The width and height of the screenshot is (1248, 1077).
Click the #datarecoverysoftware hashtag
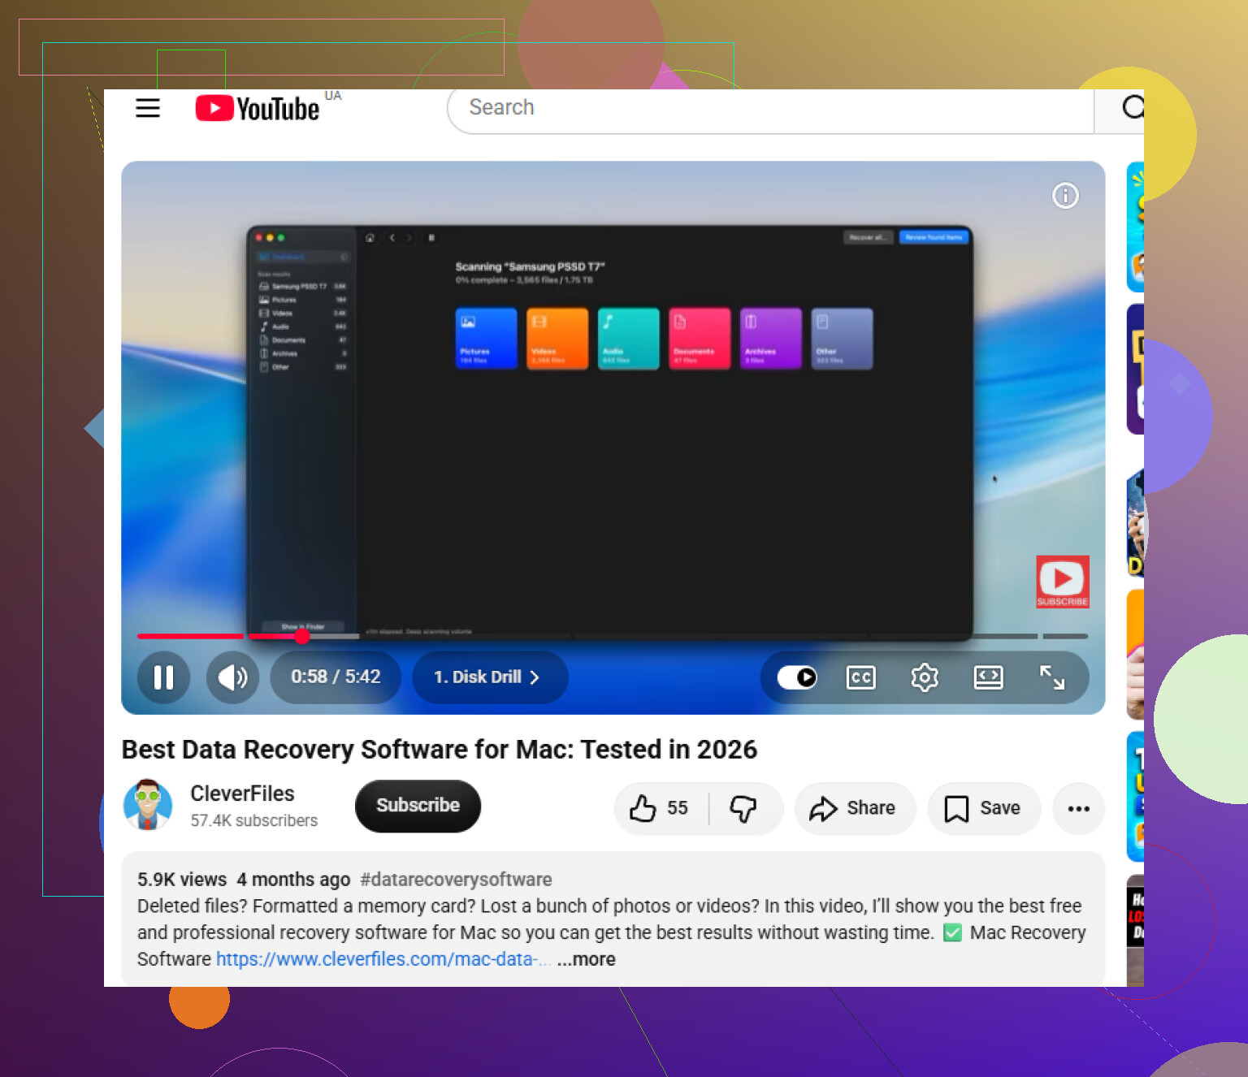(456, 880)
